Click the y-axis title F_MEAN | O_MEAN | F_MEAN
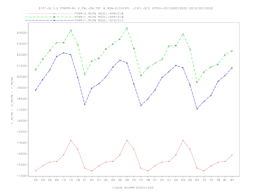This screenshot has width=253, height=196. coord(12,101)
